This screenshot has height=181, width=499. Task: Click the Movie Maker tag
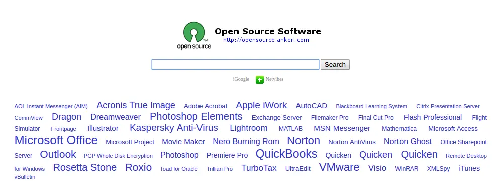[x=183, y=142]
